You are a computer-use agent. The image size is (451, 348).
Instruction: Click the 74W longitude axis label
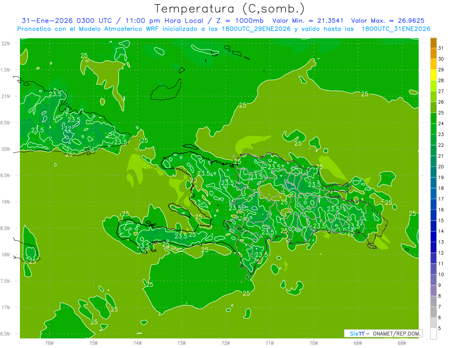coord(138,343)
